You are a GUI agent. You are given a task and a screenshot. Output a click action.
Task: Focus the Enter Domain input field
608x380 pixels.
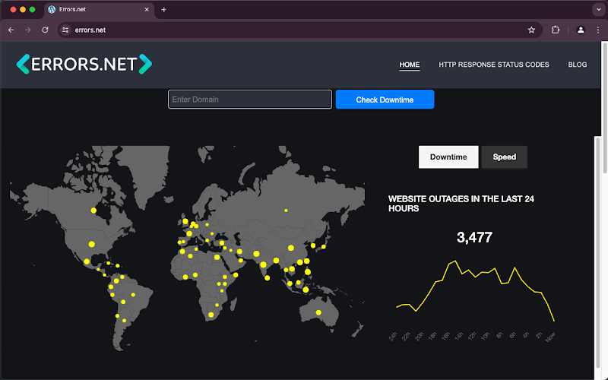pyautogui.click(x=250, y=100)
